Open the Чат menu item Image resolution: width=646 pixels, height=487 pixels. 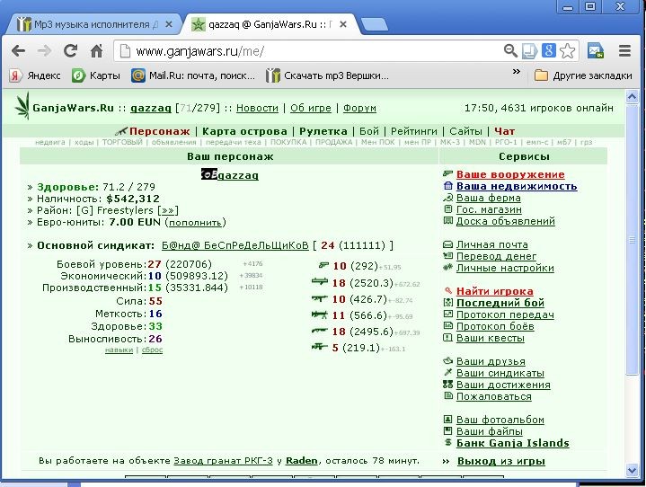505,131
